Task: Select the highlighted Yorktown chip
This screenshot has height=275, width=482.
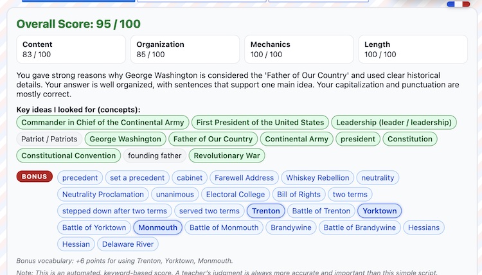Action: (379, 211)
